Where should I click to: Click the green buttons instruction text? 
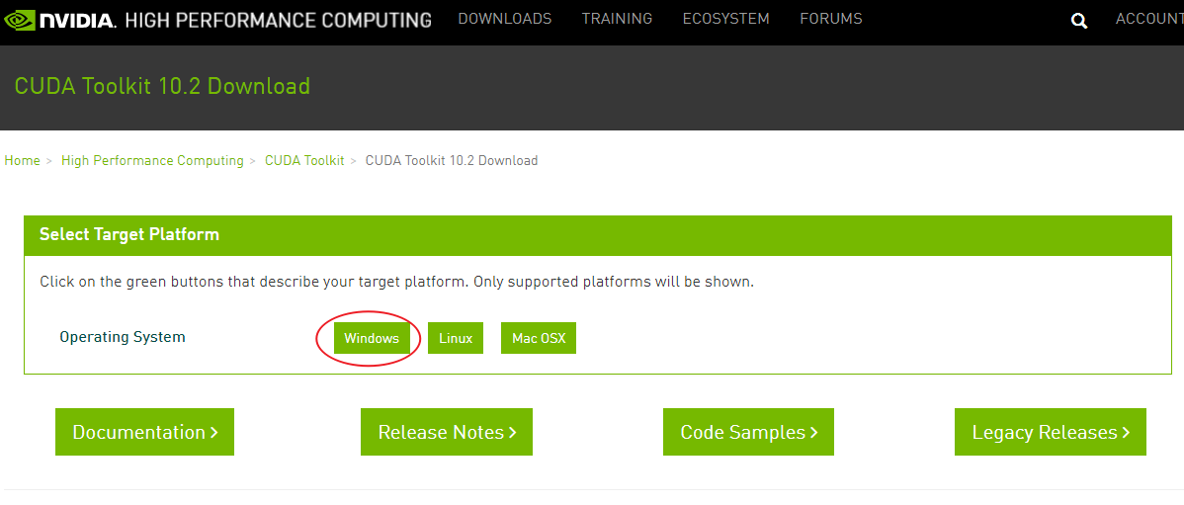coord(396,283)
